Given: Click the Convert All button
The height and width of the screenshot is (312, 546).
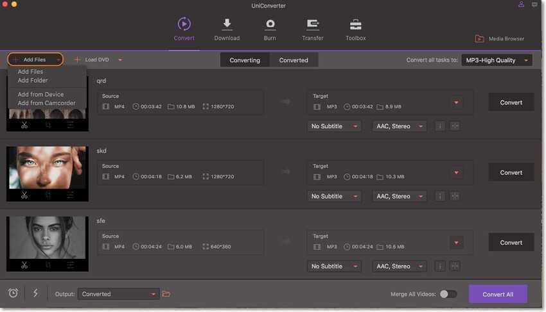Looking at the screenshot, I should pyautogui.click(x=498, y=294).
